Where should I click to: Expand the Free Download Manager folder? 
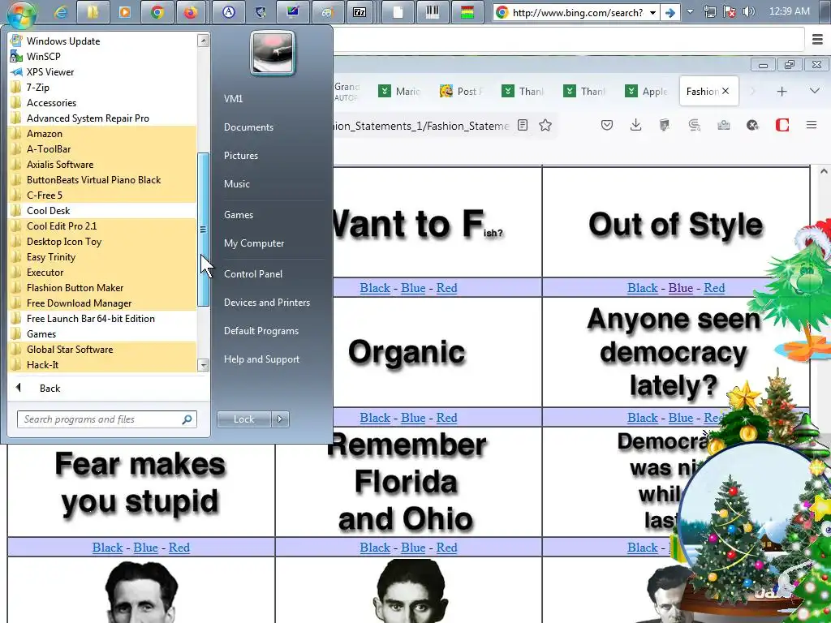click(103, 303)
